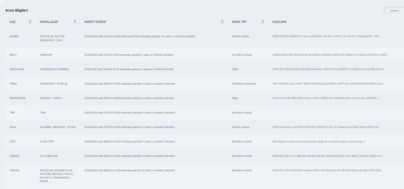The width and height of the screenshot is (404, 189).
Task: Click the KABAKUM neighborhood cell
Action: click(46, 55)
